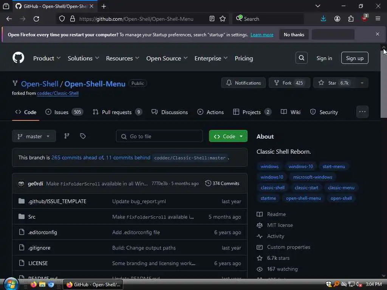Close the GitHub browser tab

tap(91, 6)
